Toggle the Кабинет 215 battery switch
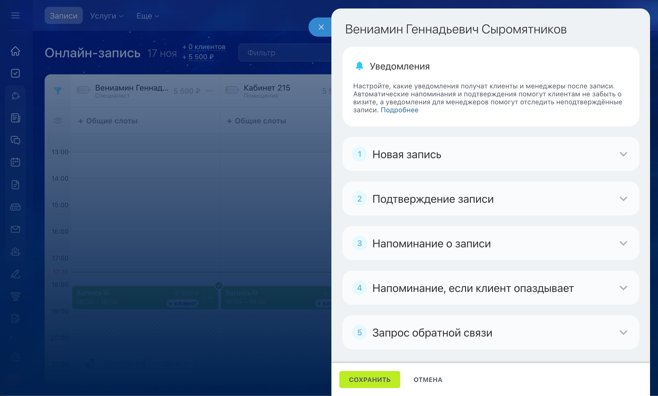Viewport: 658px width, 396px height. pos(232,90)
